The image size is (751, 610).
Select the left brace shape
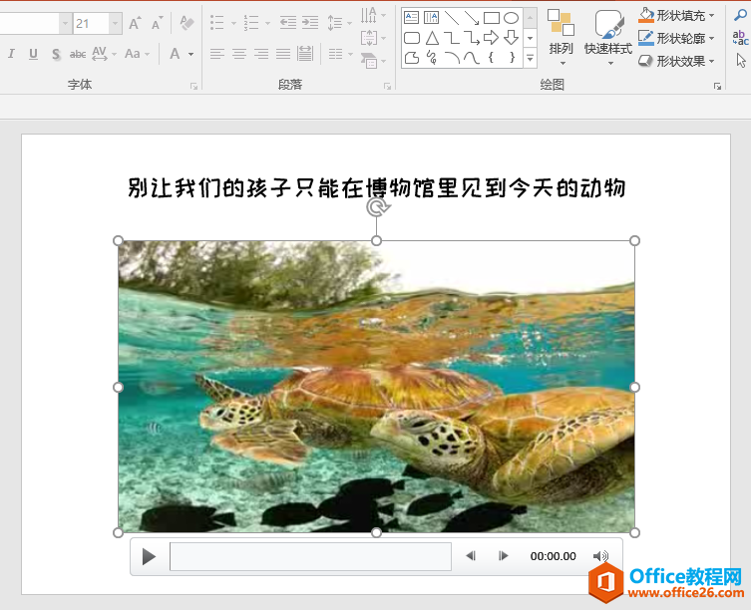[491, 58]
